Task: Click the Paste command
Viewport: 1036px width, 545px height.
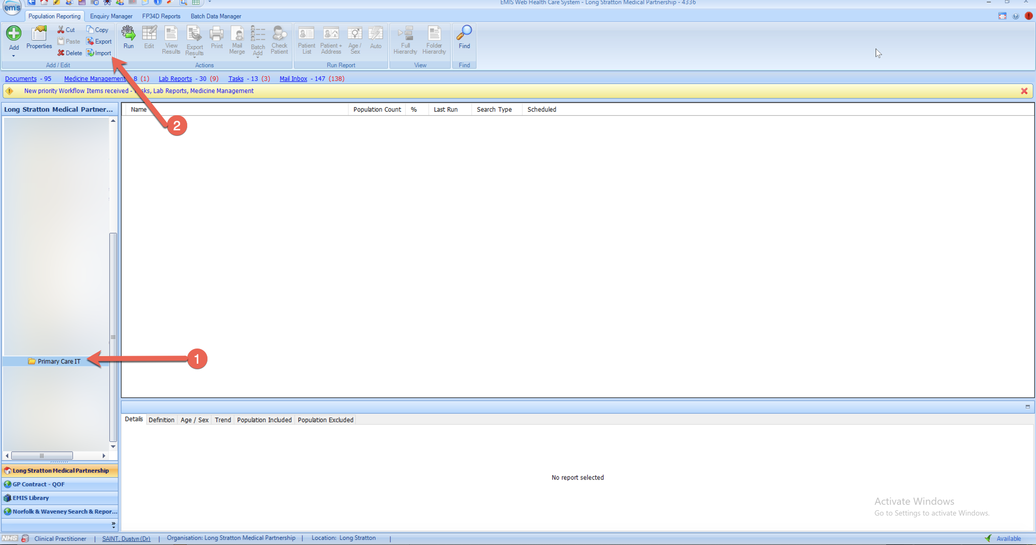Action: tap(69, 41)
